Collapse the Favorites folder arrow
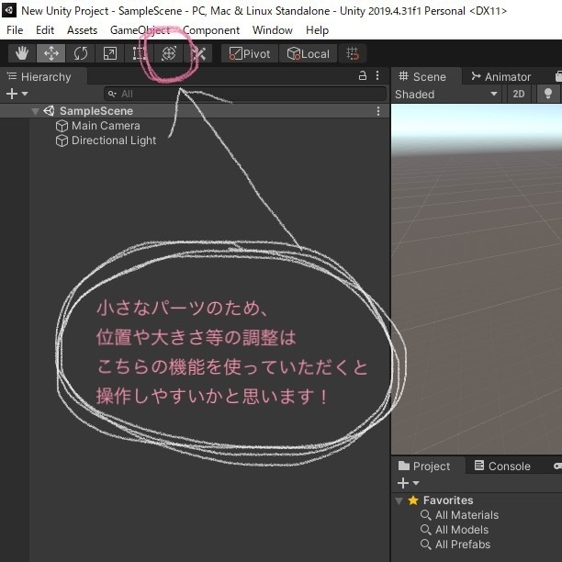Viewport: 562px width, 562px height. (399, 500)
